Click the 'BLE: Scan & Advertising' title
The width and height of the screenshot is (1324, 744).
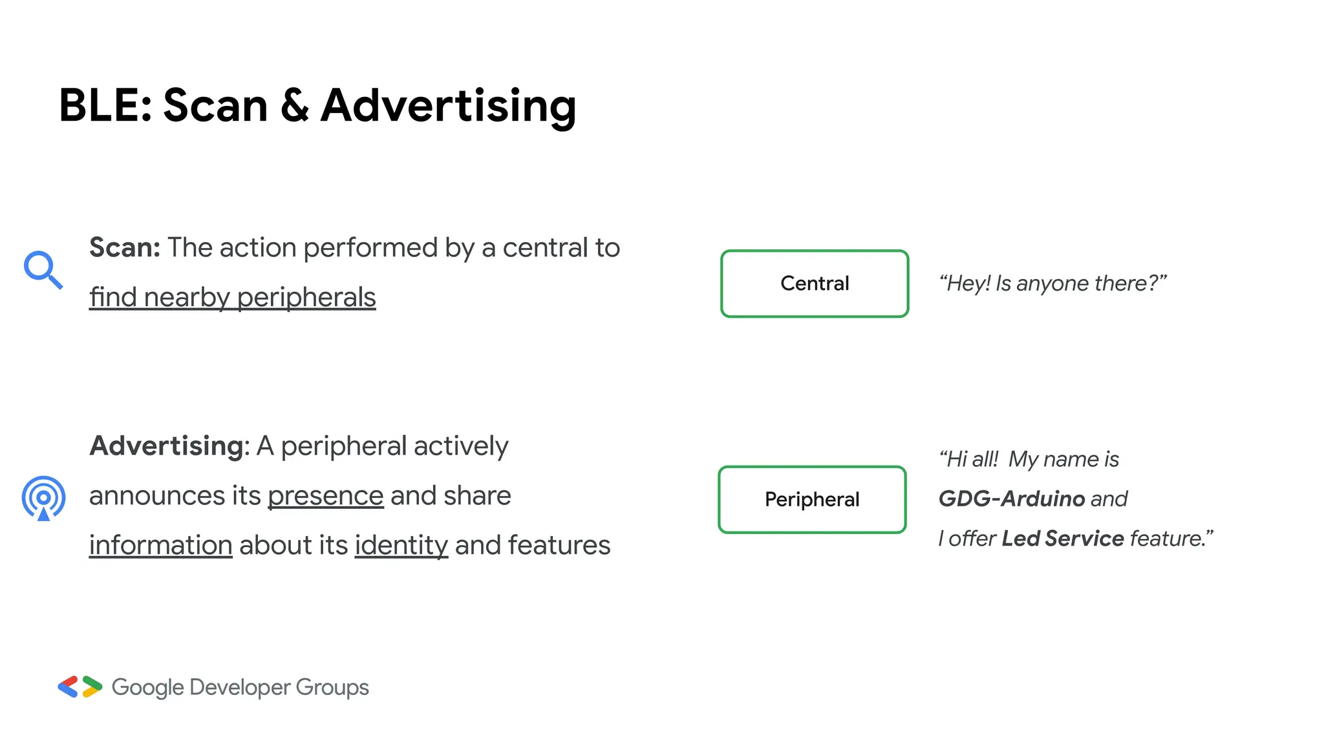pyautogui.click(x=317, y=105)
